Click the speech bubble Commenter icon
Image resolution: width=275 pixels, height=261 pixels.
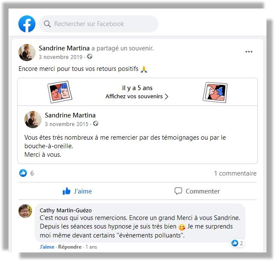(178, 191)
